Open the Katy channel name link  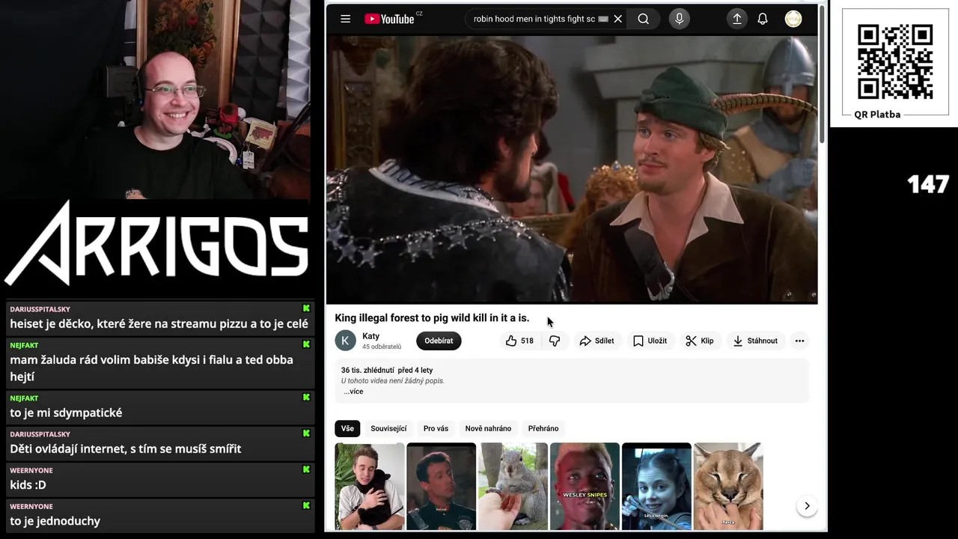click(x=370, y=336)
